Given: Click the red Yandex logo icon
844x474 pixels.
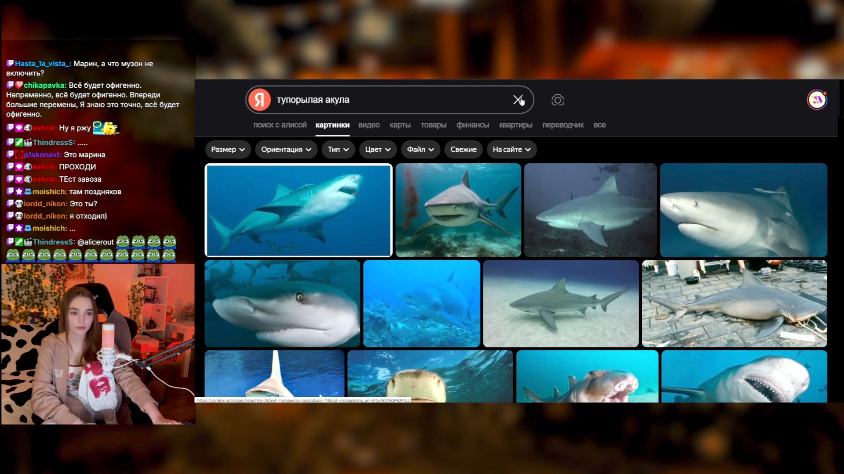Looking at the screenshot, I should 259,100.
